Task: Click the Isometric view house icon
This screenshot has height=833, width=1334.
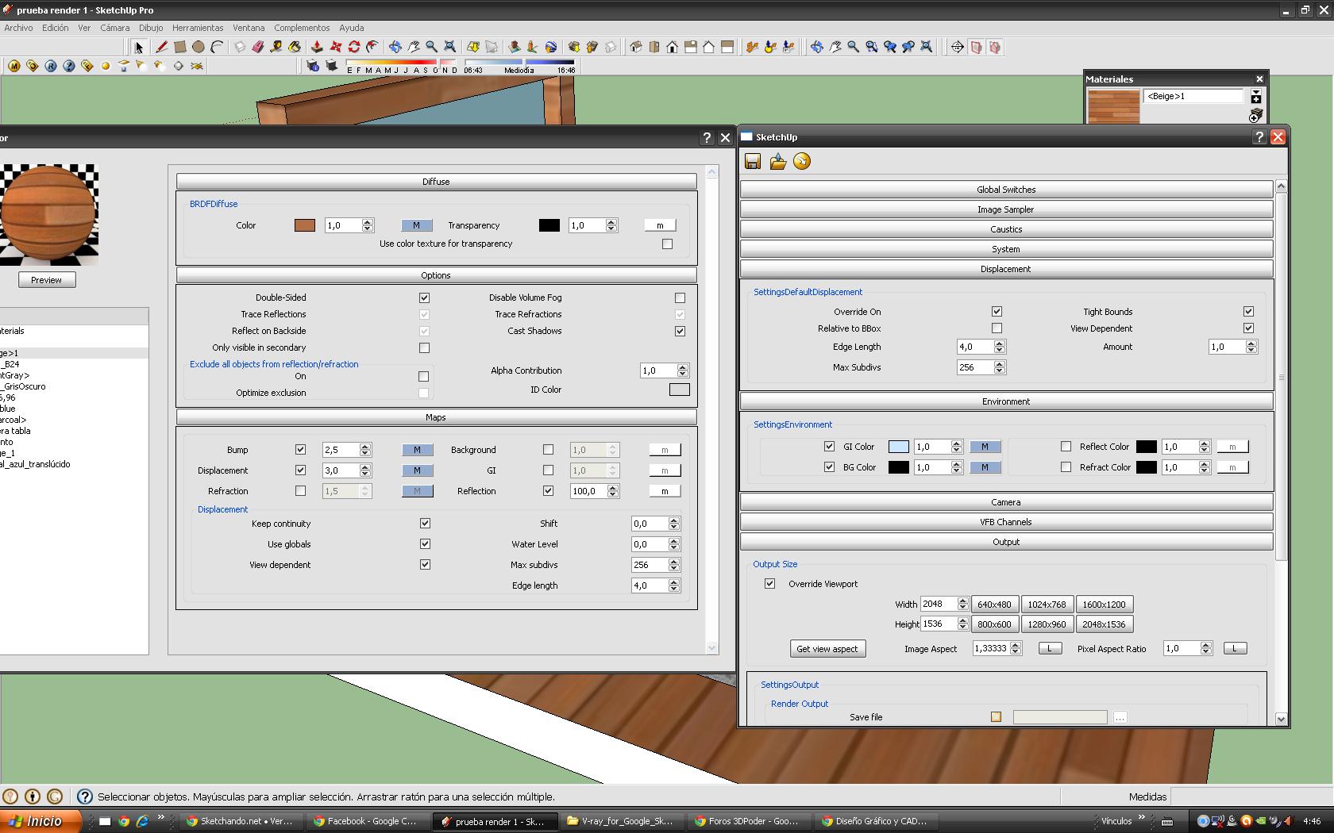Action: point(635,47)
